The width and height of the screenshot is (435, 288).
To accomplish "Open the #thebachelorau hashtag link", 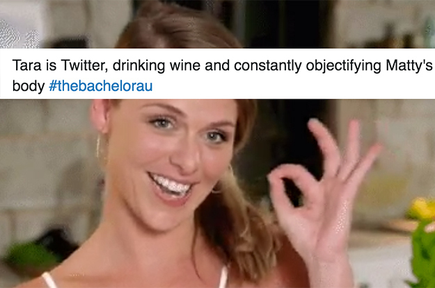I will [x=101, y=86].
